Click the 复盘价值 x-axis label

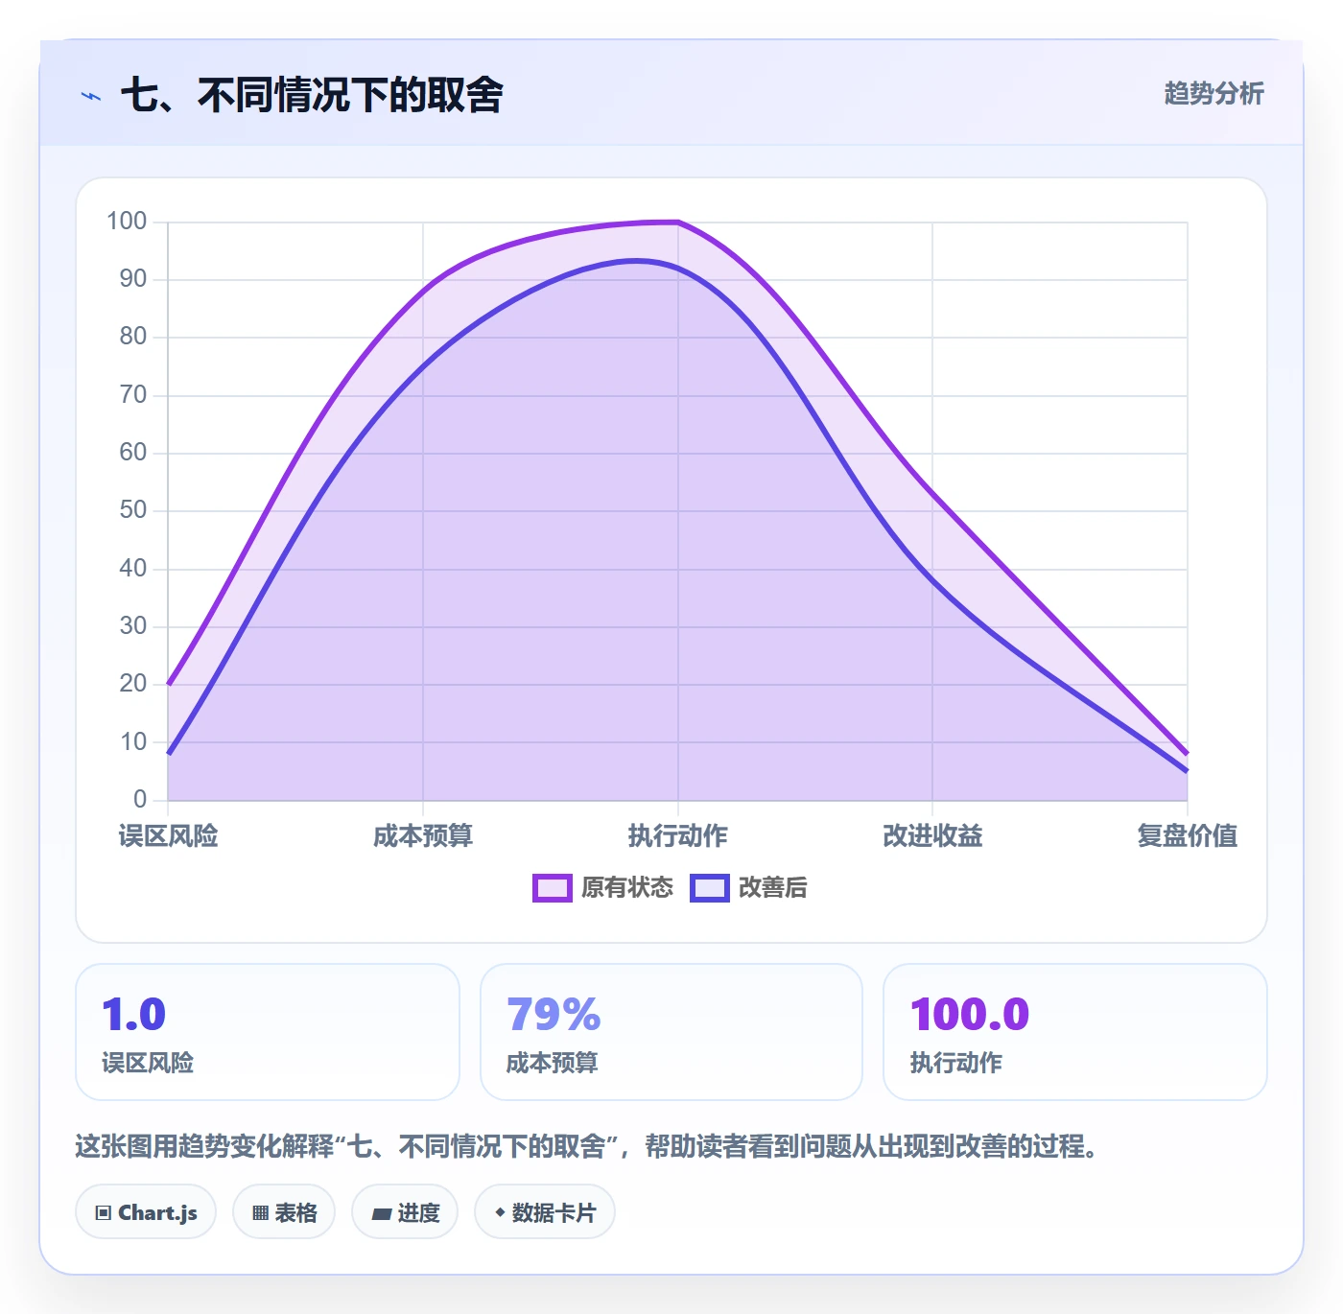(x=1188, y=836)
